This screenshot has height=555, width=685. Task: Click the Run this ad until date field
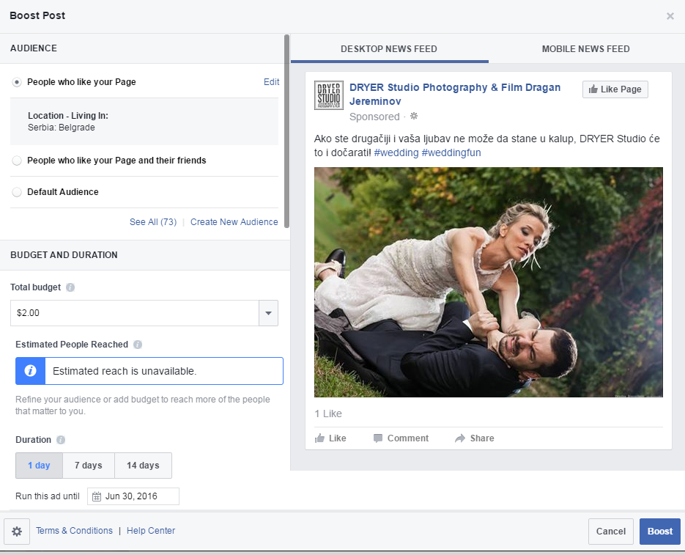[133, 496]
